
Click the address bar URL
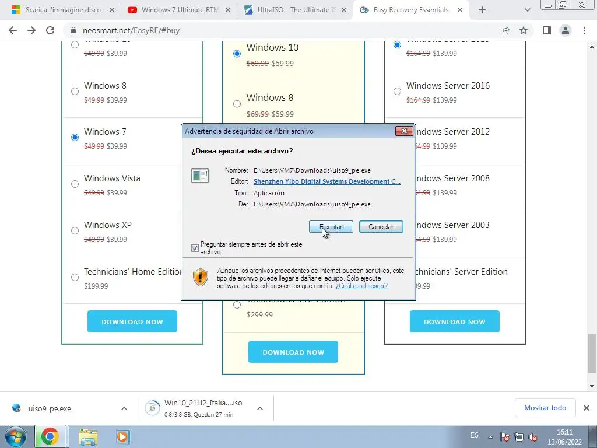tap(131, 30)
